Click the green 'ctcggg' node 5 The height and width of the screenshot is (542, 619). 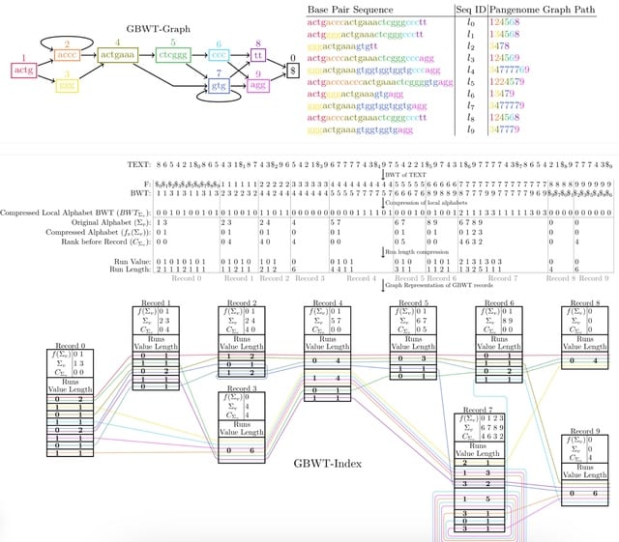171,55
